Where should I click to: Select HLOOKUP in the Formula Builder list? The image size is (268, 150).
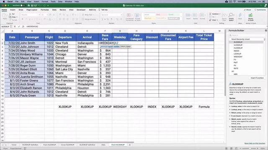[238, 48]
